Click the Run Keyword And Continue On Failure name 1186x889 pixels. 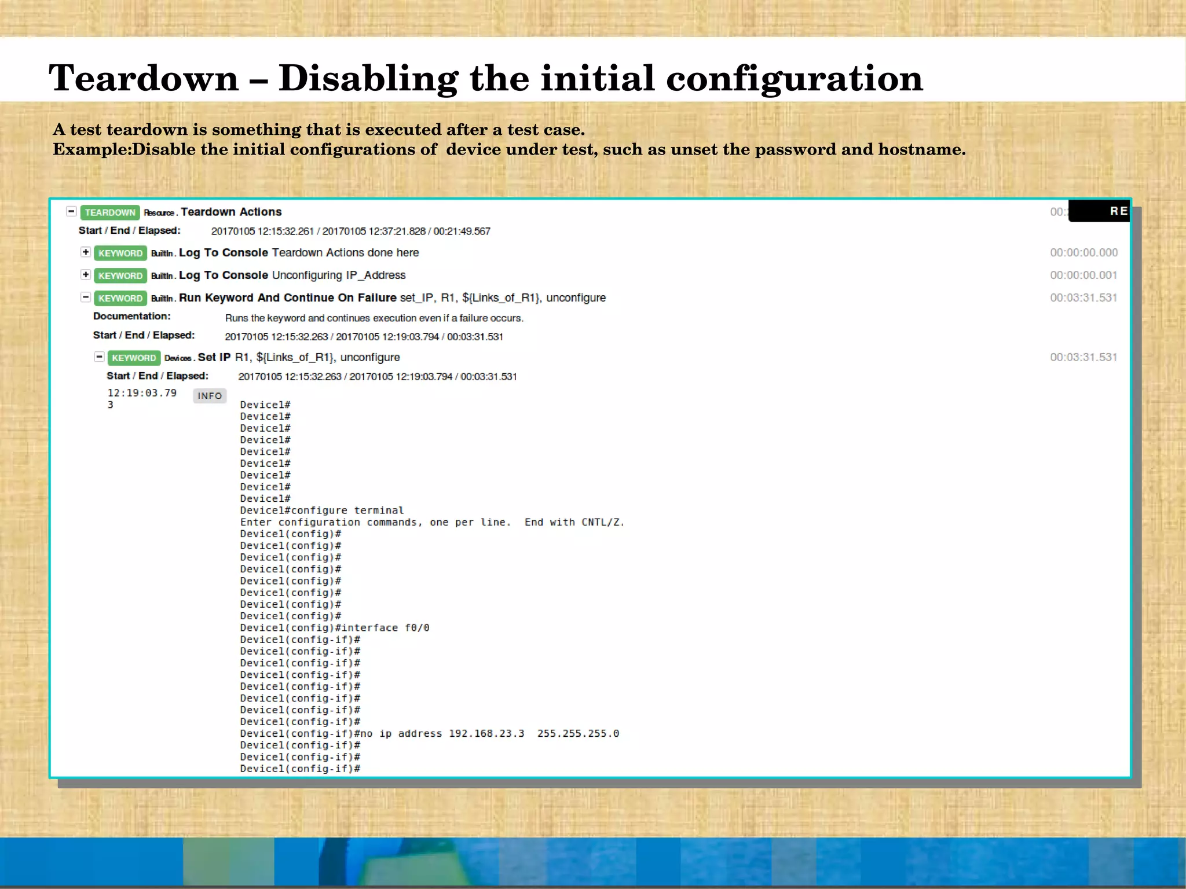point(287,298)
